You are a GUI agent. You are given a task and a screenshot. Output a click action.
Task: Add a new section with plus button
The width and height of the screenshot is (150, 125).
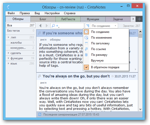[139, 19]
